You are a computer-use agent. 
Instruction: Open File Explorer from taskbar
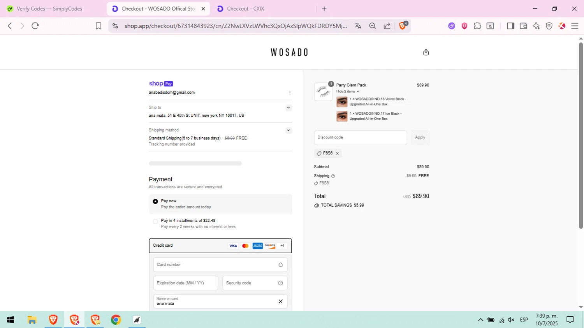tap(32, 320)
